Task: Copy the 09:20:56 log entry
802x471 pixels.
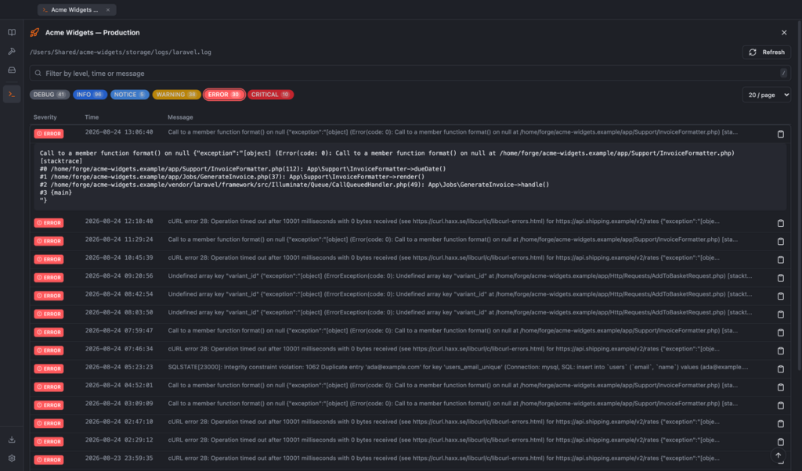Action: pyautogui.click(x=781, y=278)
